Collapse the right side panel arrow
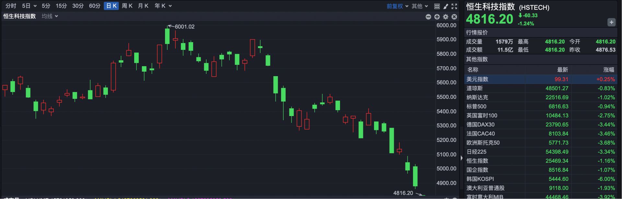 tap(462, 158)
